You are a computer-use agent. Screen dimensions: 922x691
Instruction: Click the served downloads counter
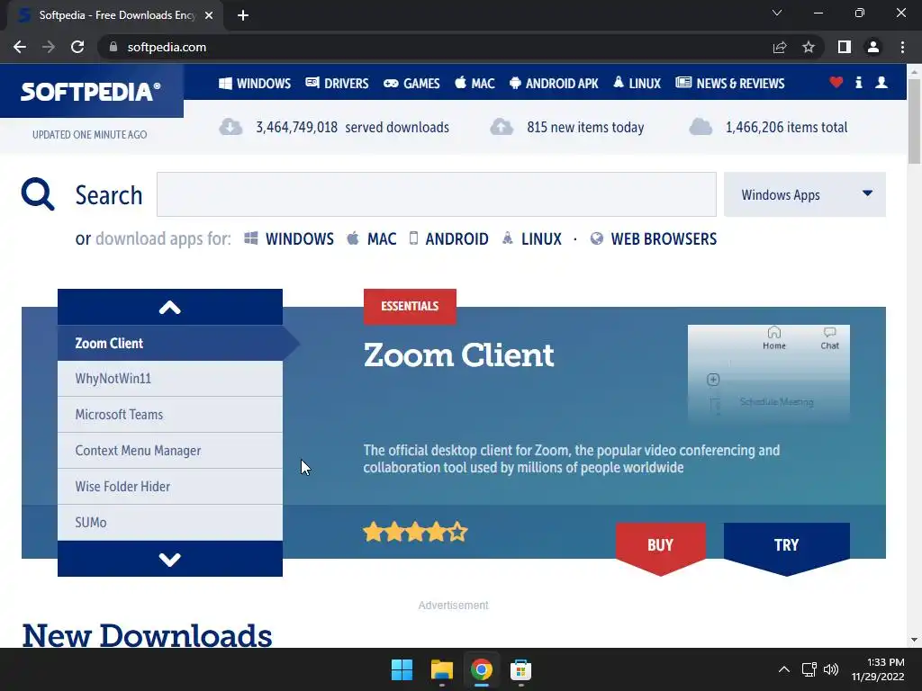coord(334,127)
